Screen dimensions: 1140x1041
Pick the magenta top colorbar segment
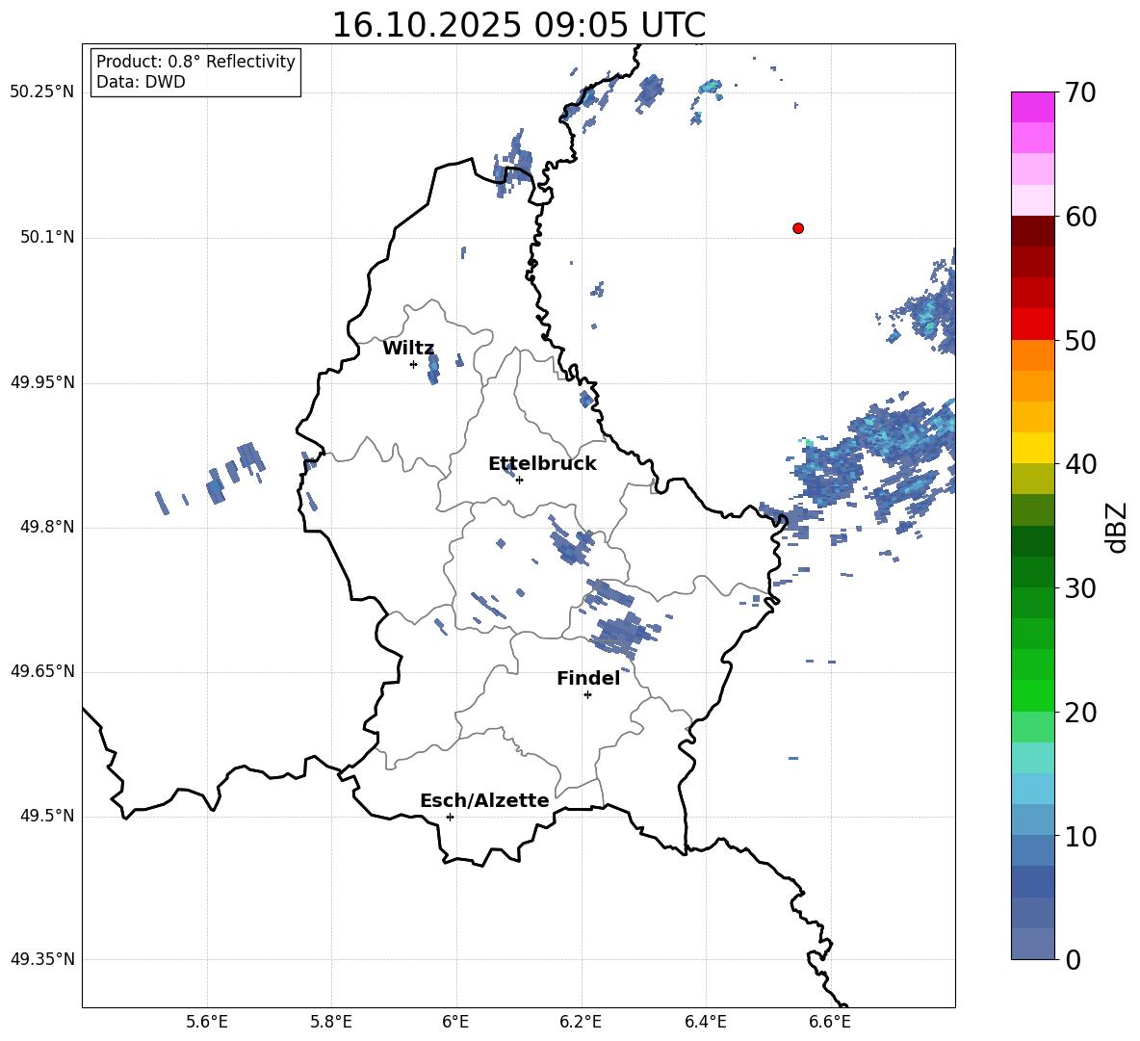tap(1032, 108)
